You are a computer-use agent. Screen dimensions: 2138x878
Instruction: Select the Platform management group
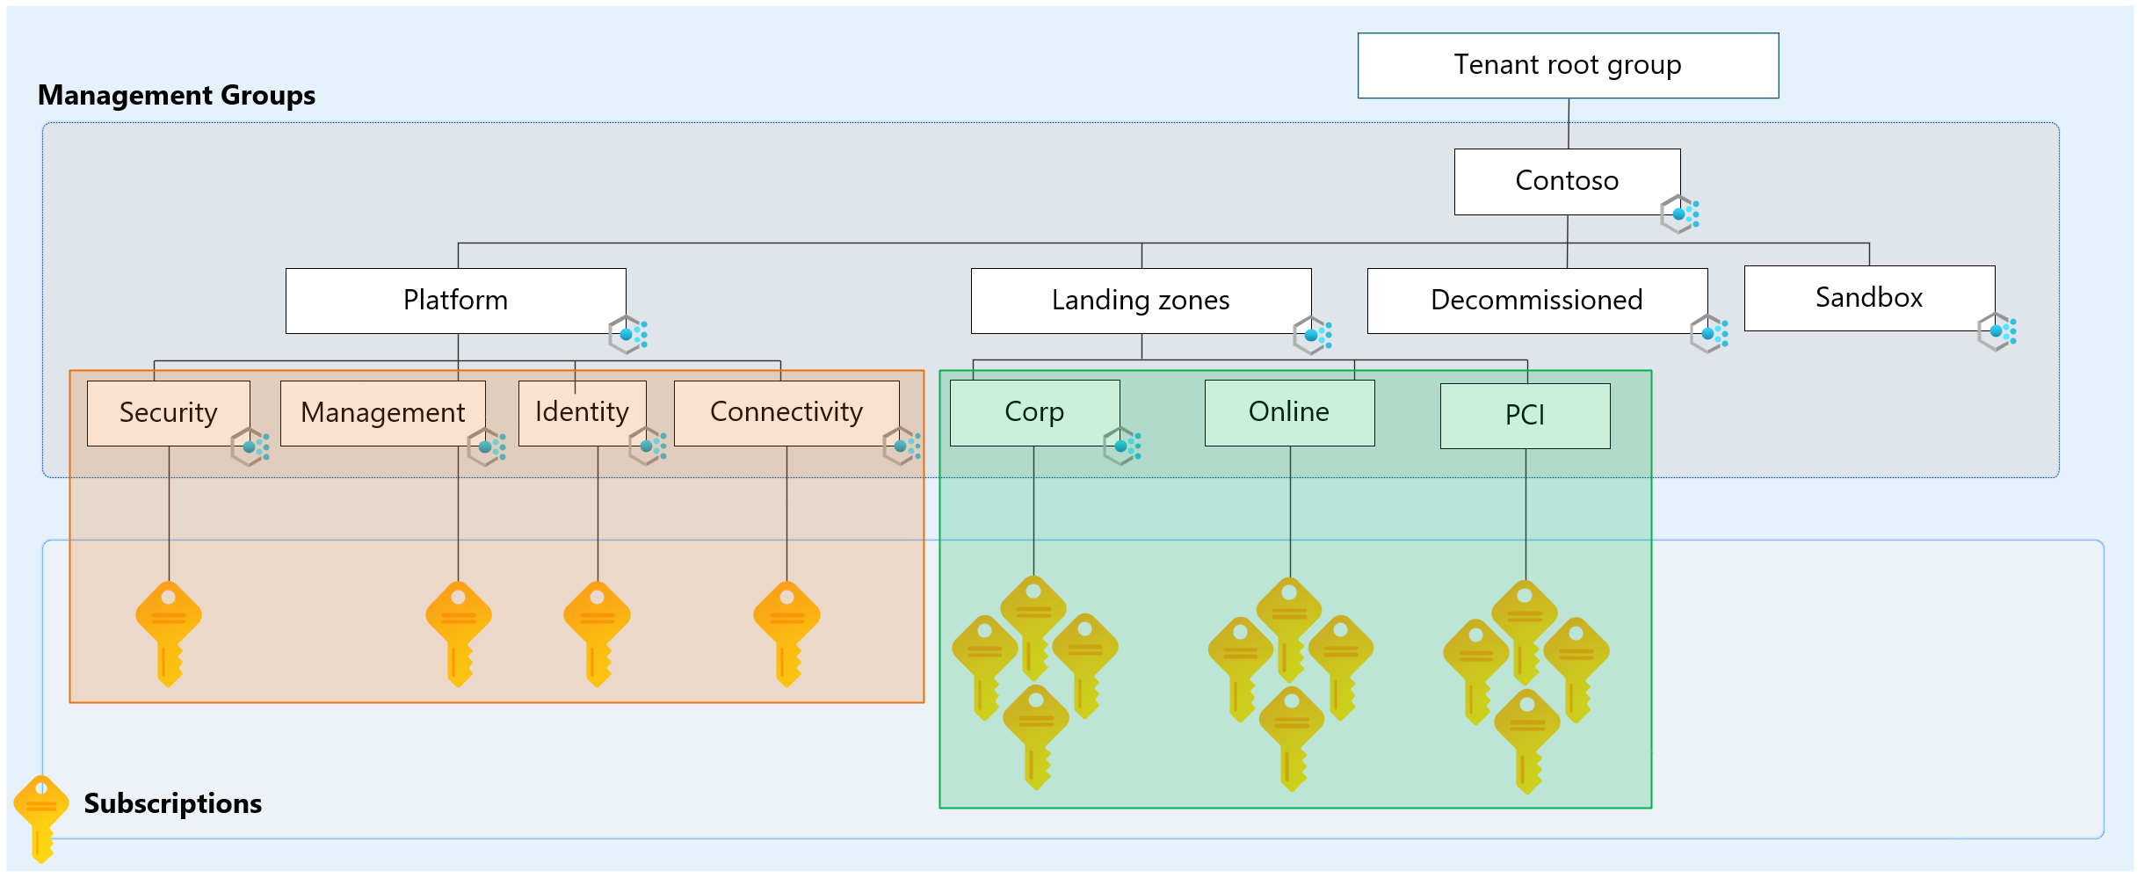[455, 301]
